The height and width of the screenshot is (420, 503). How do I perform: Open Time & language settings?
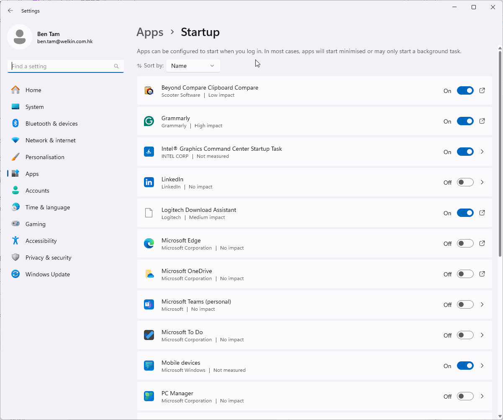coord(66,207)
